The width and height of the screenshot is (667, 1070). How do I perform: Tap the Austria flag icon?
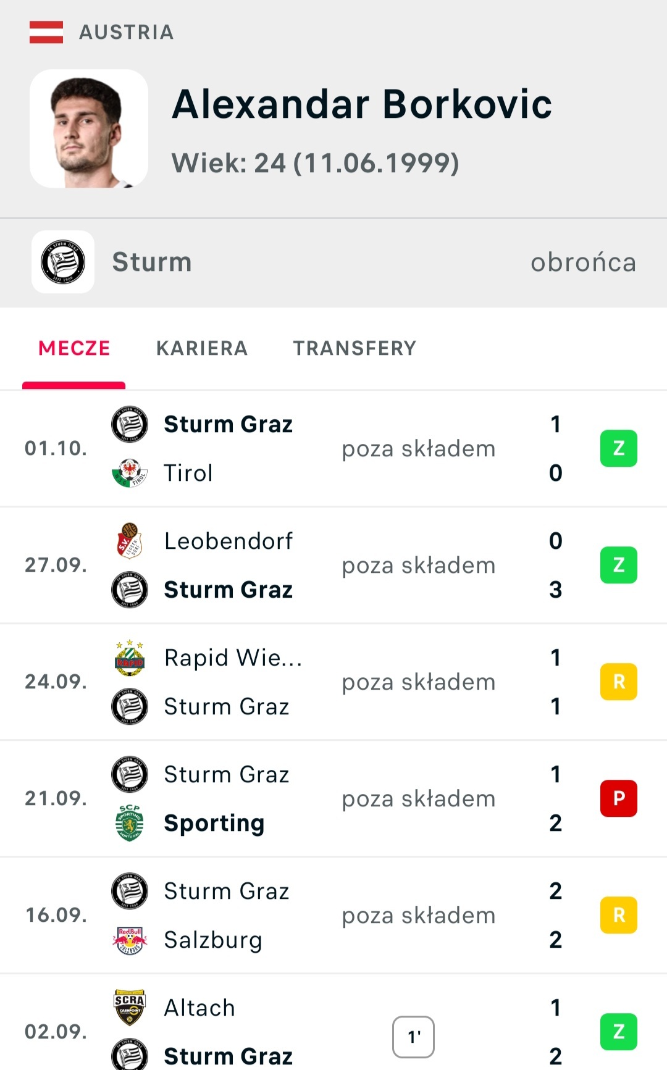pos(46,32)
